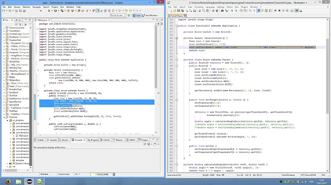The width and height of the screenshot is (331, 185).
Task: Select SpaceRunner project in Package Explorer
Action: pyautogui.click(x=14, y=102)
